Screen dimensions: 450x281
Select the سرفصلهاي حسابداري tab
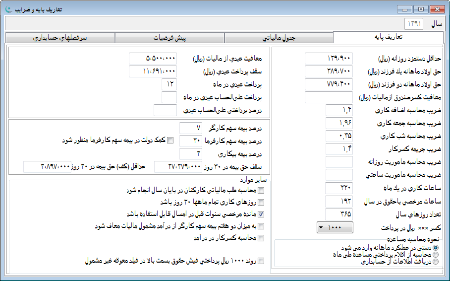point(59,38)
